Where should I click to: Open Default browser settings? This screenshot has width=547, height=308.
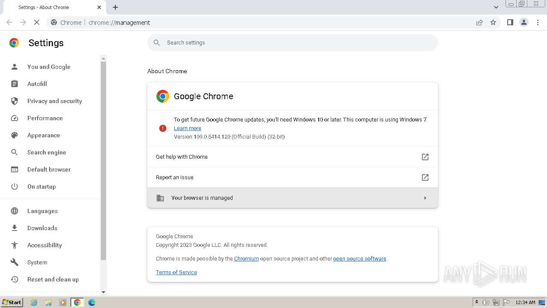[x=49, y=169]
